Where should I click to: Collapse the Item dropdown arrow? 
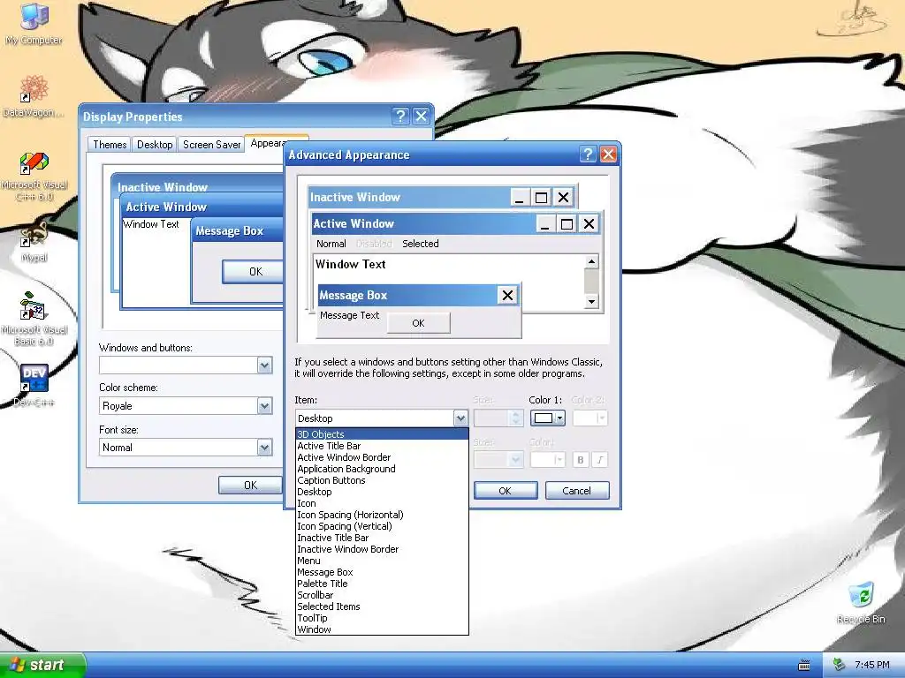(x=460, y=418)
